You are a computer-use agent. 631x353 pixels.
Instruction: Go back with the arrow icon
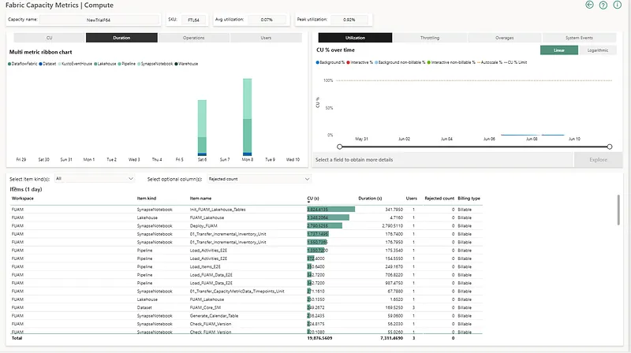(589, 5)
